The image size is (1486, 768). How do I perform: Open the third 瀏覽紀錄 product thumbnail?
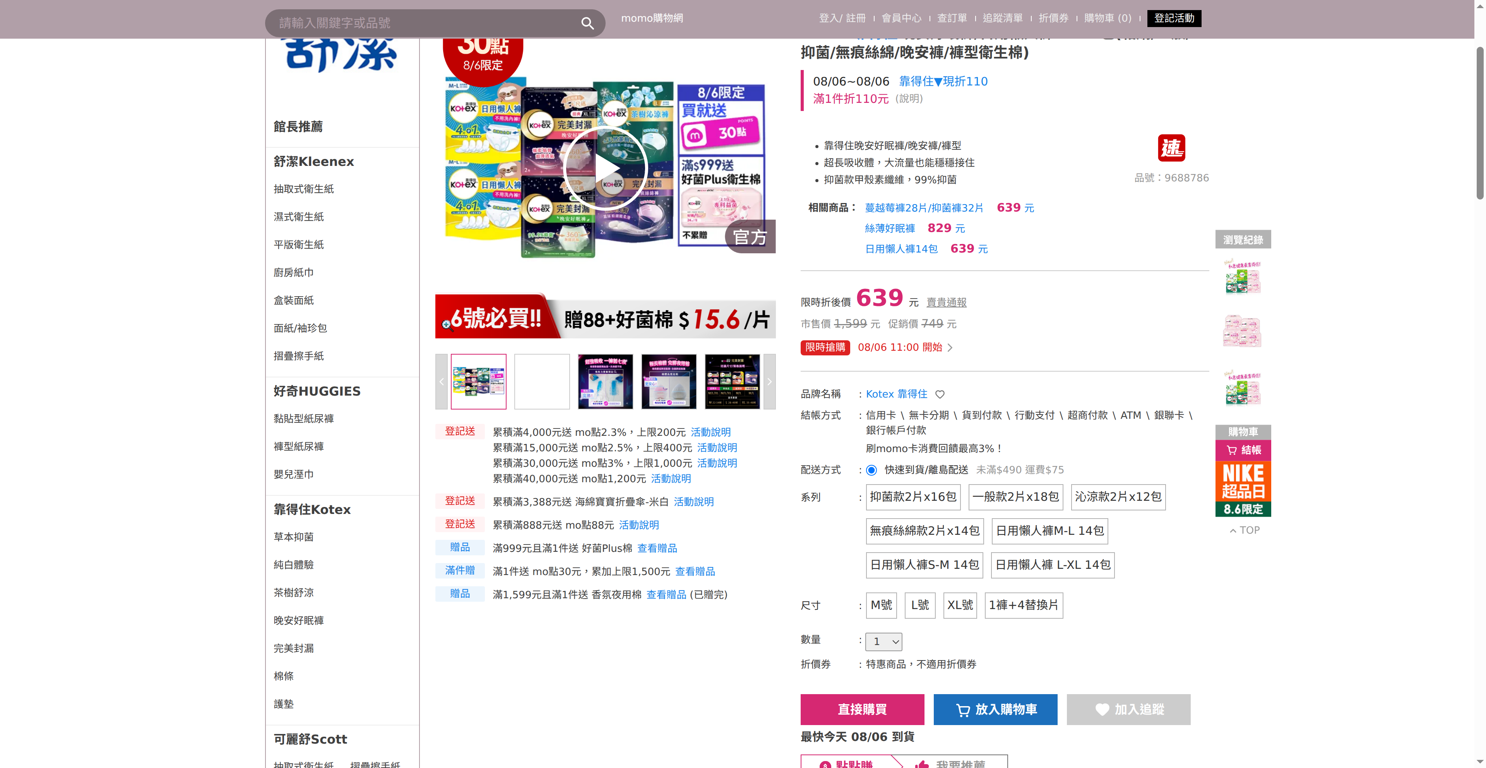coord(1243,387)
